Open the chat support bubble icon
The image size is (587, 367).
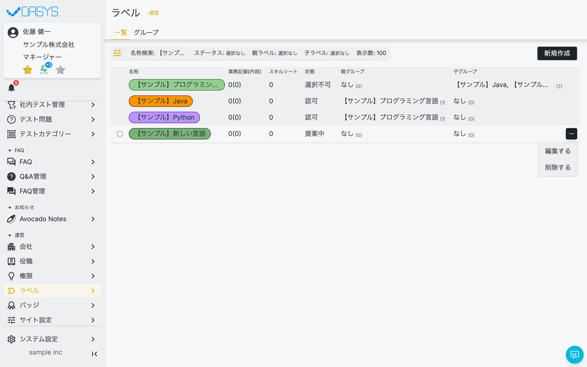tap(575, 355)
